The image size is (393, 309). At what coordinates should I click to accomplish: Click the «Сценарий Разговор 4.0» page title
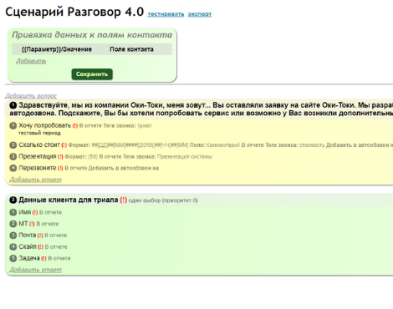tap(74, 12)
